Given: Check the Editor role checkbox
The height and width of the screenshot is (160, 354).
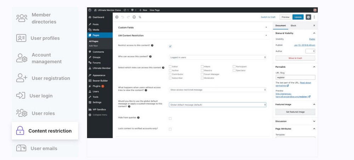Looking at the screenshot, I should tap(170, 67).
